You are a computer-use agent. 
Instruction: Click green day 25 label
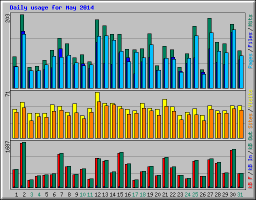click(x=195, y=194)
